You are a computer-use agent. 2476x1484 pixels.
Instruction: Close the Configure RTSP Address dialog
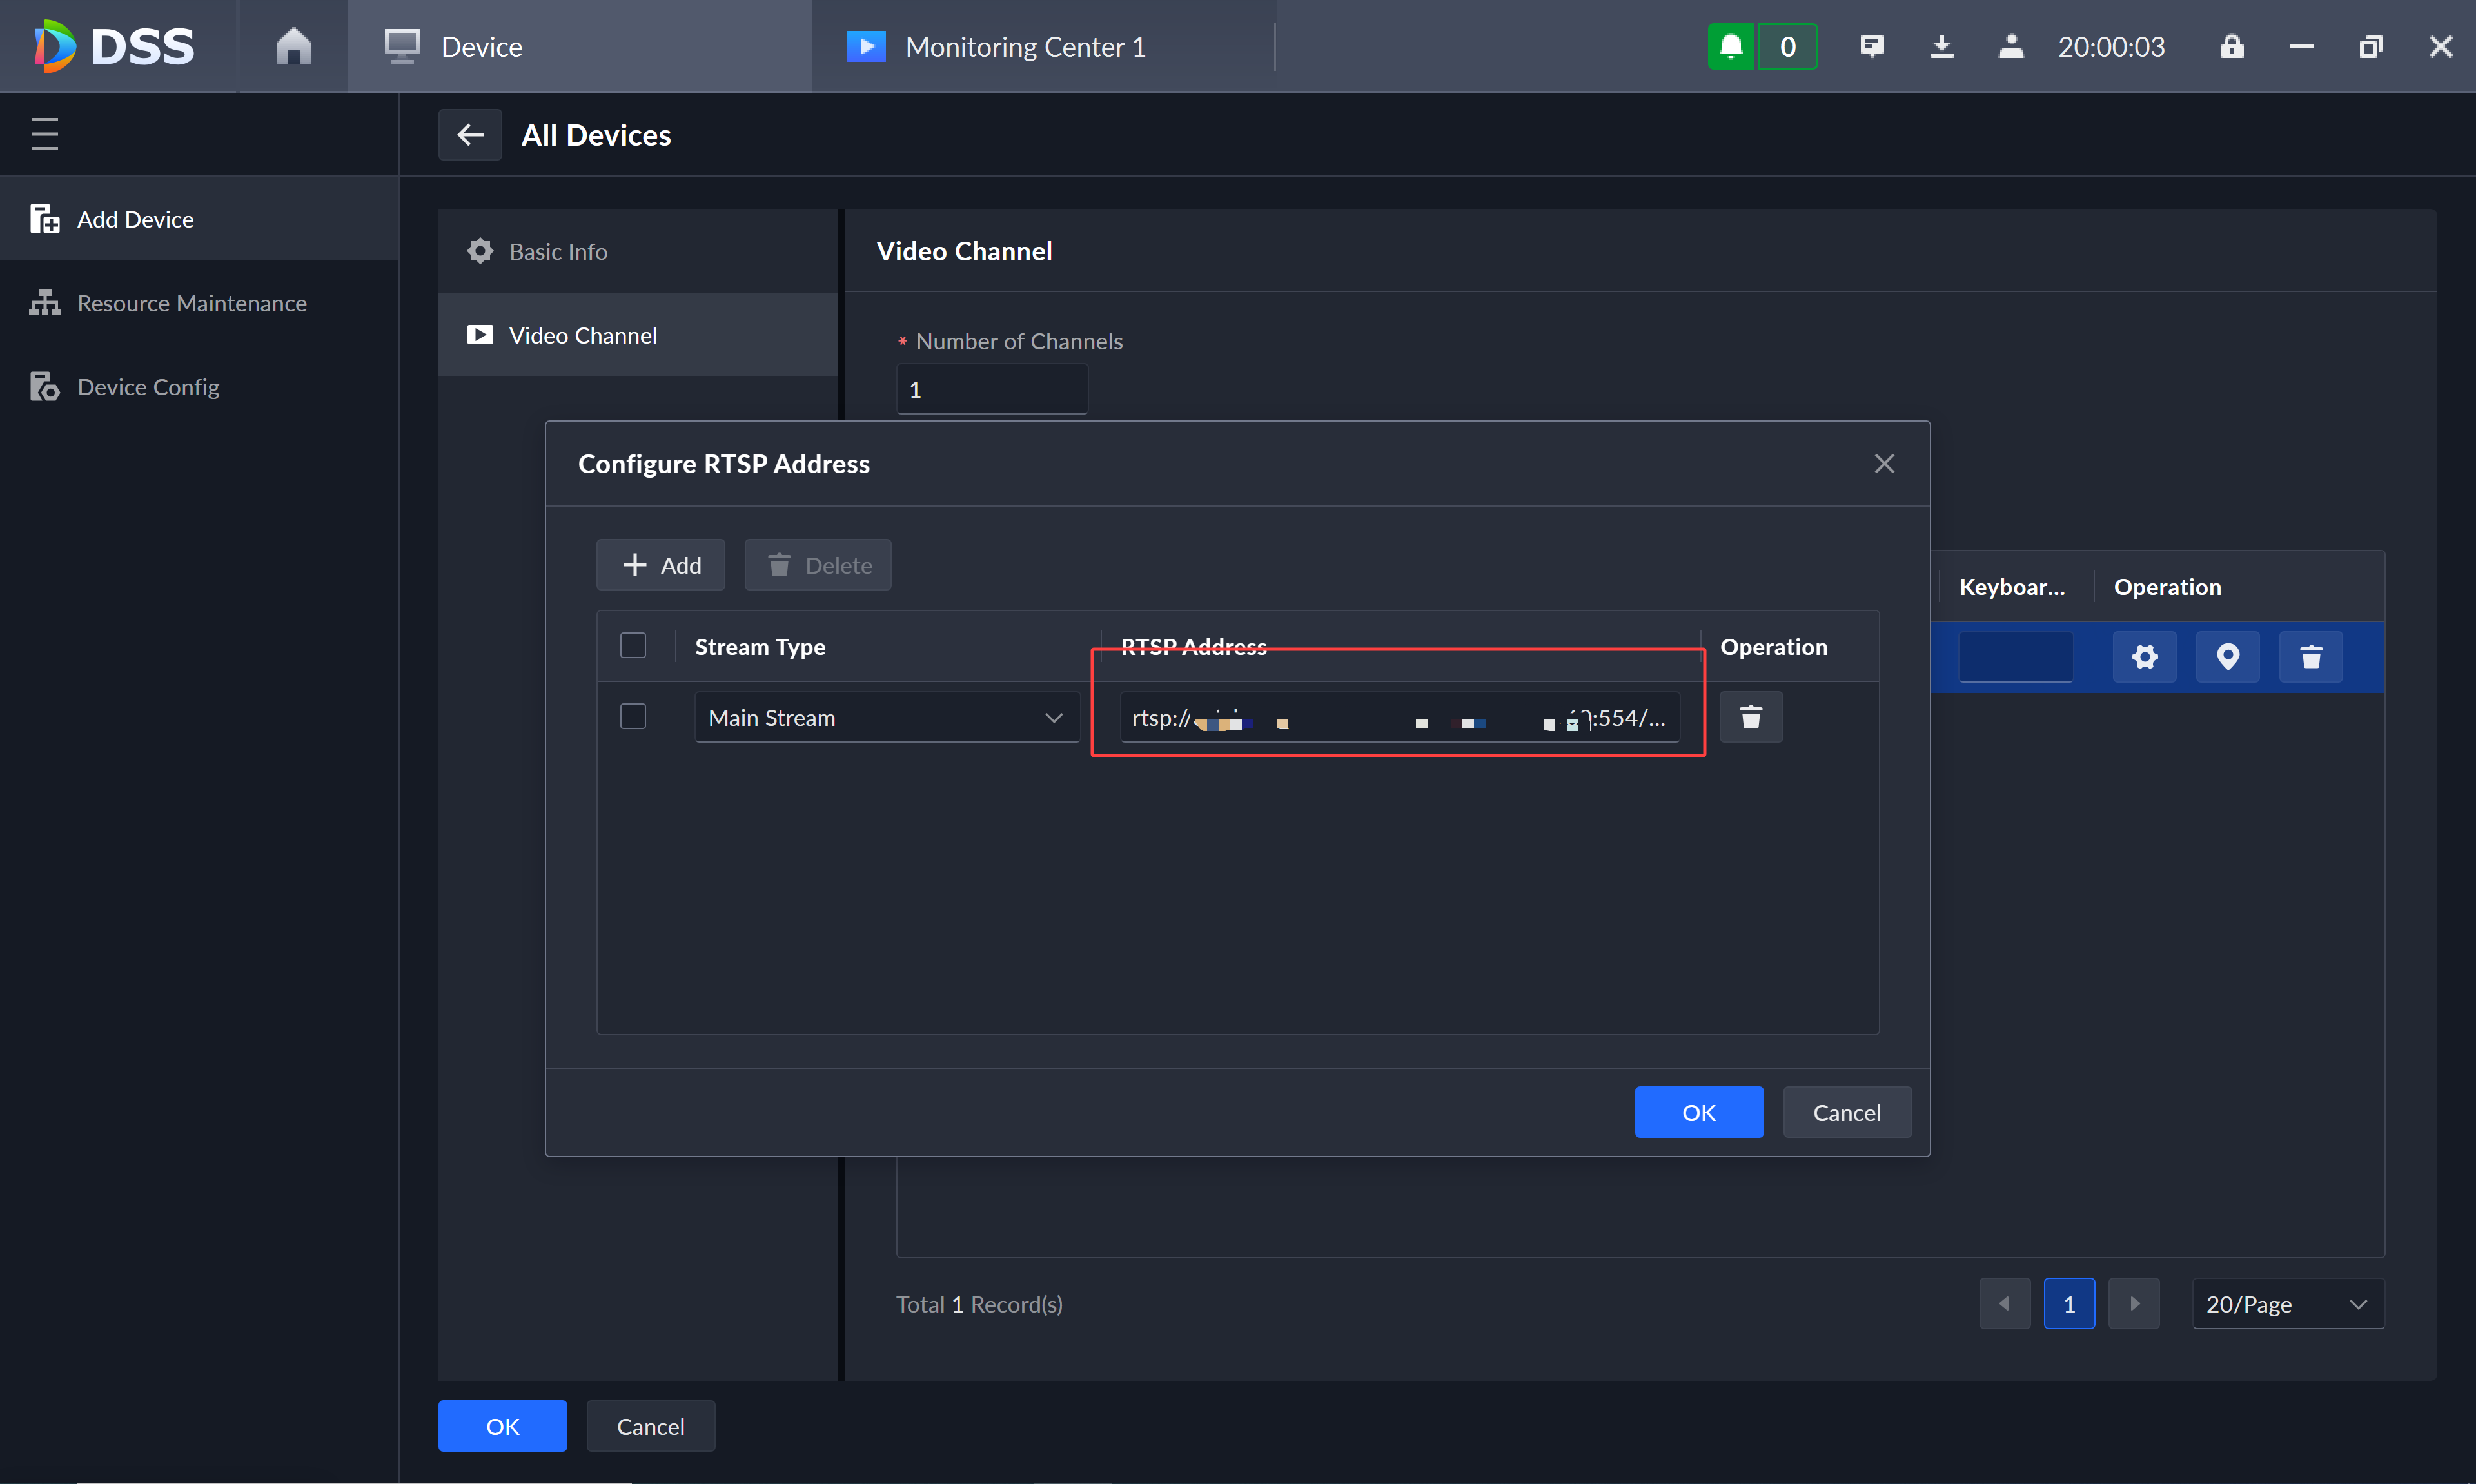(x=1884, y=463)
